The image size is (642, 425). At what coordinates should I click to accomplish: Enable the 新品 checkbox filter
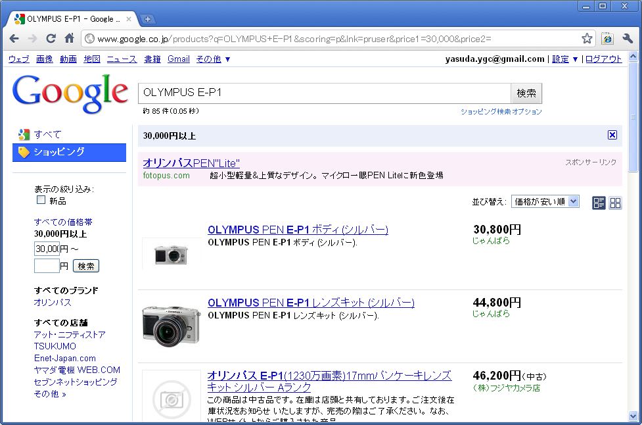click(41, 200)
